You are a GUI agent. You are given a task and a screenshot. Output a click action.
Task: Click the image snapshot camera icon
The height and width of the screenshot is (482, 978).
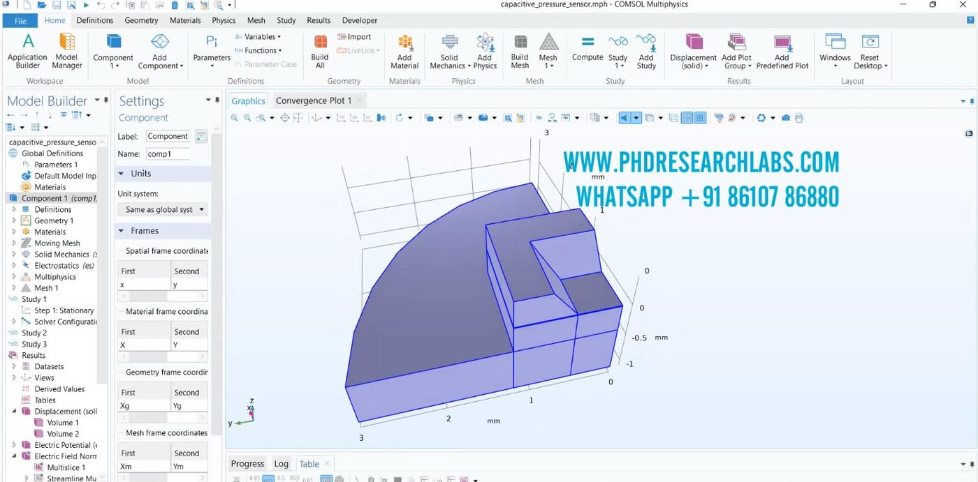(787, 118)
